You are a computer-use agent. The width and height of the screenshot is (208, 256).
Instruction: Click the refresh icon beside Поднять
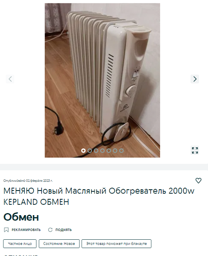tap(50, 230)
